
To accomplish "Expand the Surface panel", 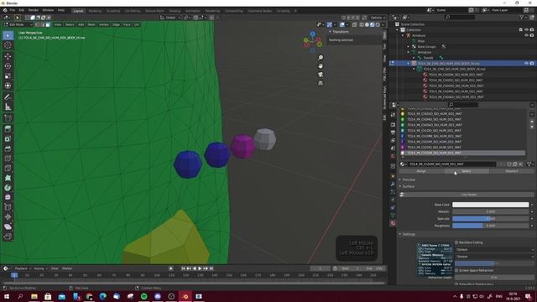I will 400,186.
